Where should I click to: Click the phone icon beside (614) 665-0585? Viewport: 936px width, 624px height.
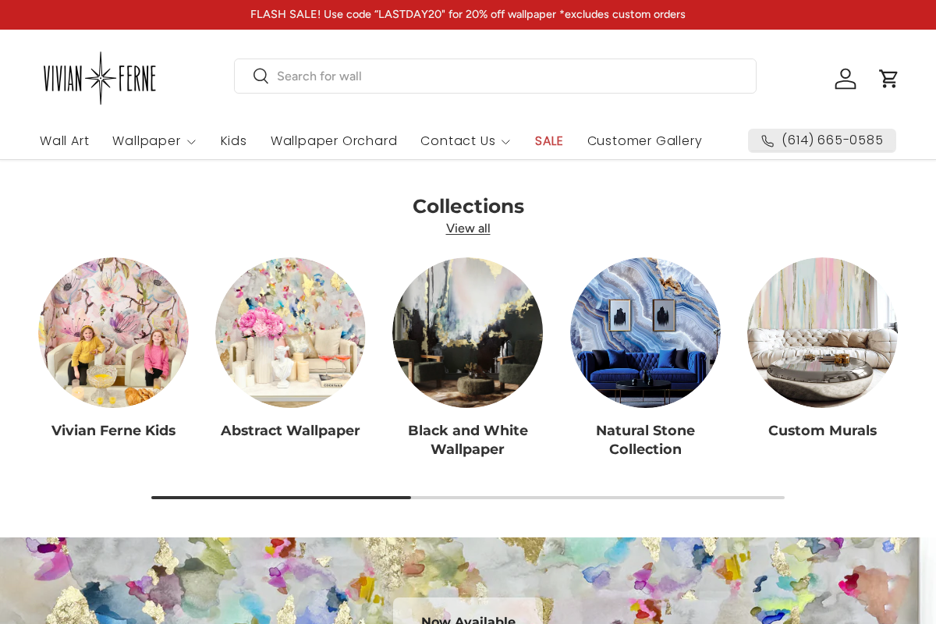[x=768, y=140]
